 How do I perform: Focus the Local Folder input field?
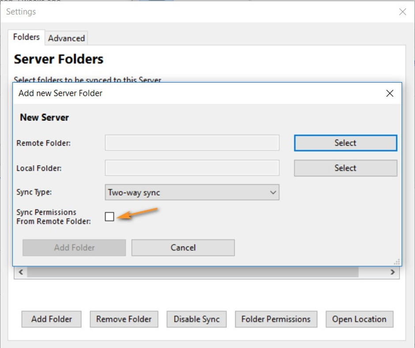(192, 168)
